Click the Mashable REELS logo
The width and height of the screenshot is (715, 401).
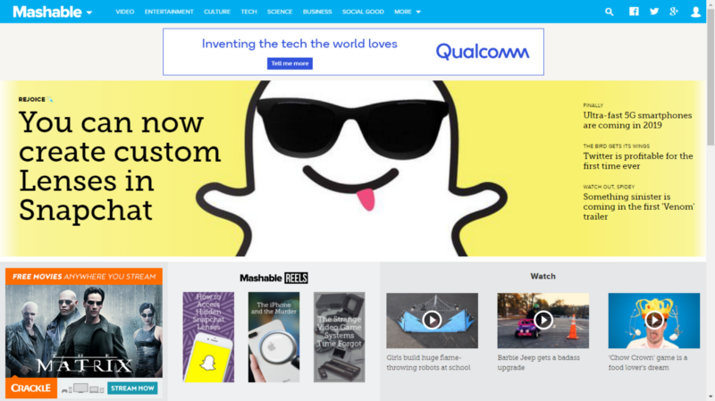pos(273,278)
